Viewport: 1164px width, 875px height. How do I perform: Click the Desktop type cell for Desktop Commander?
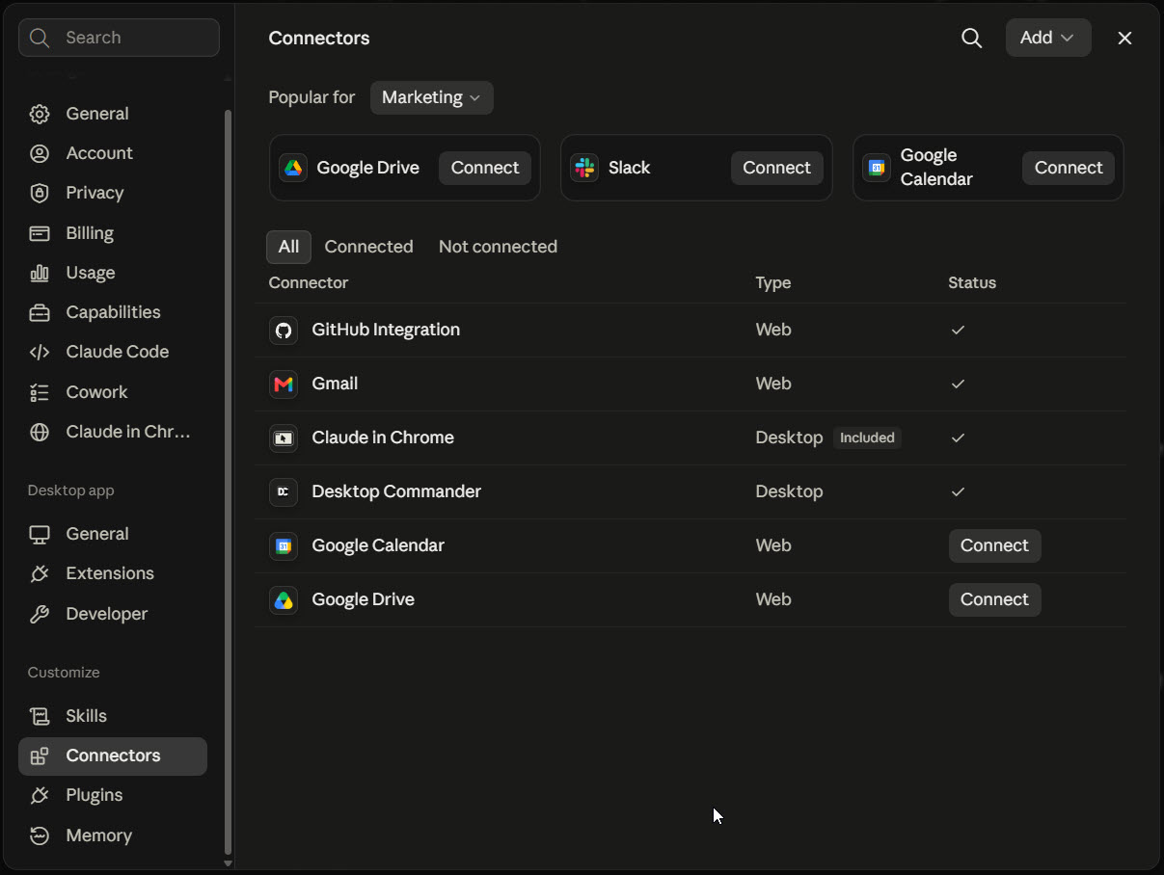click(789, 491)
